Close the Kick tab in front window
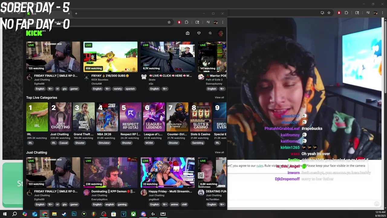This screenshot has width=387, height=218. (x=69, y=13)
